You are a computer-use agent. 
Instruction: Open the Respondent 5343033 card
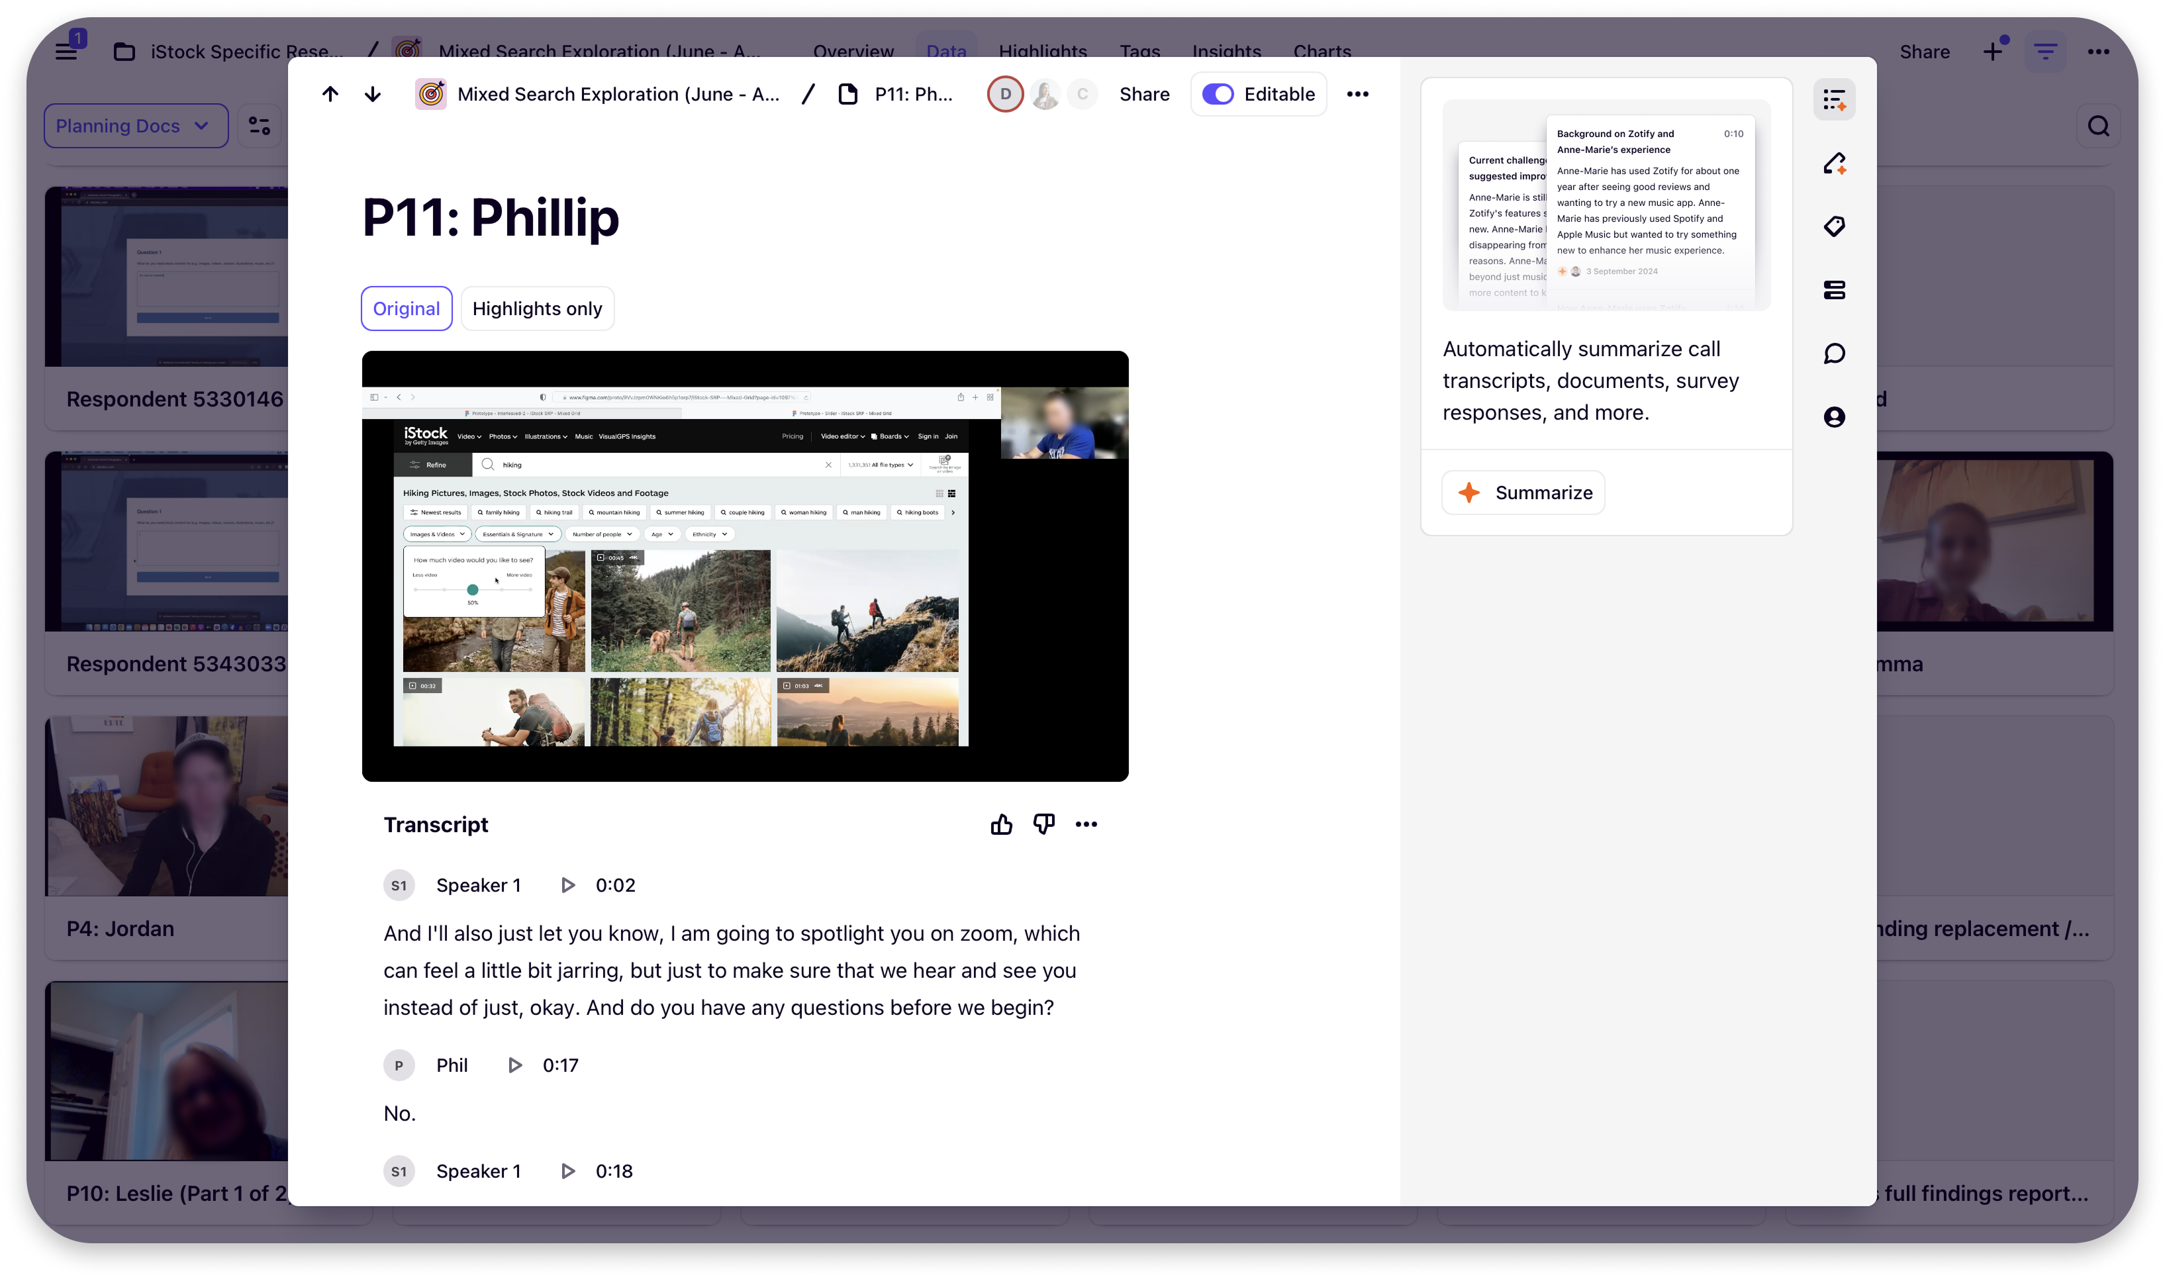pyautogui.click(x=166, y=572)
